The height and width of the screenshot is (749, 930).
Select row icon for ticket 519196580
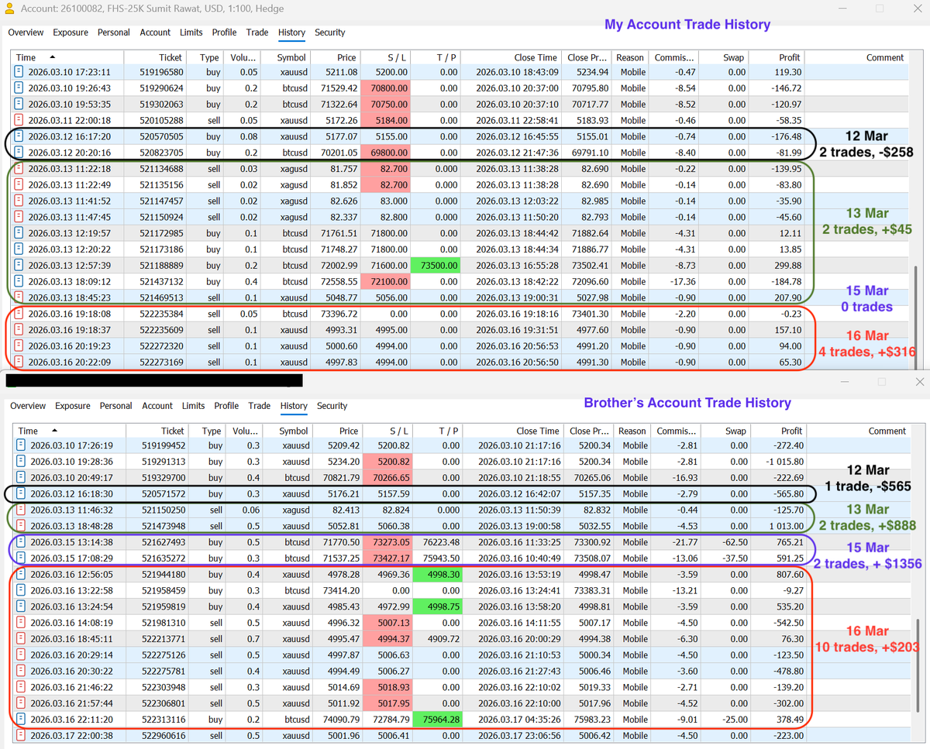coord(19,72)
